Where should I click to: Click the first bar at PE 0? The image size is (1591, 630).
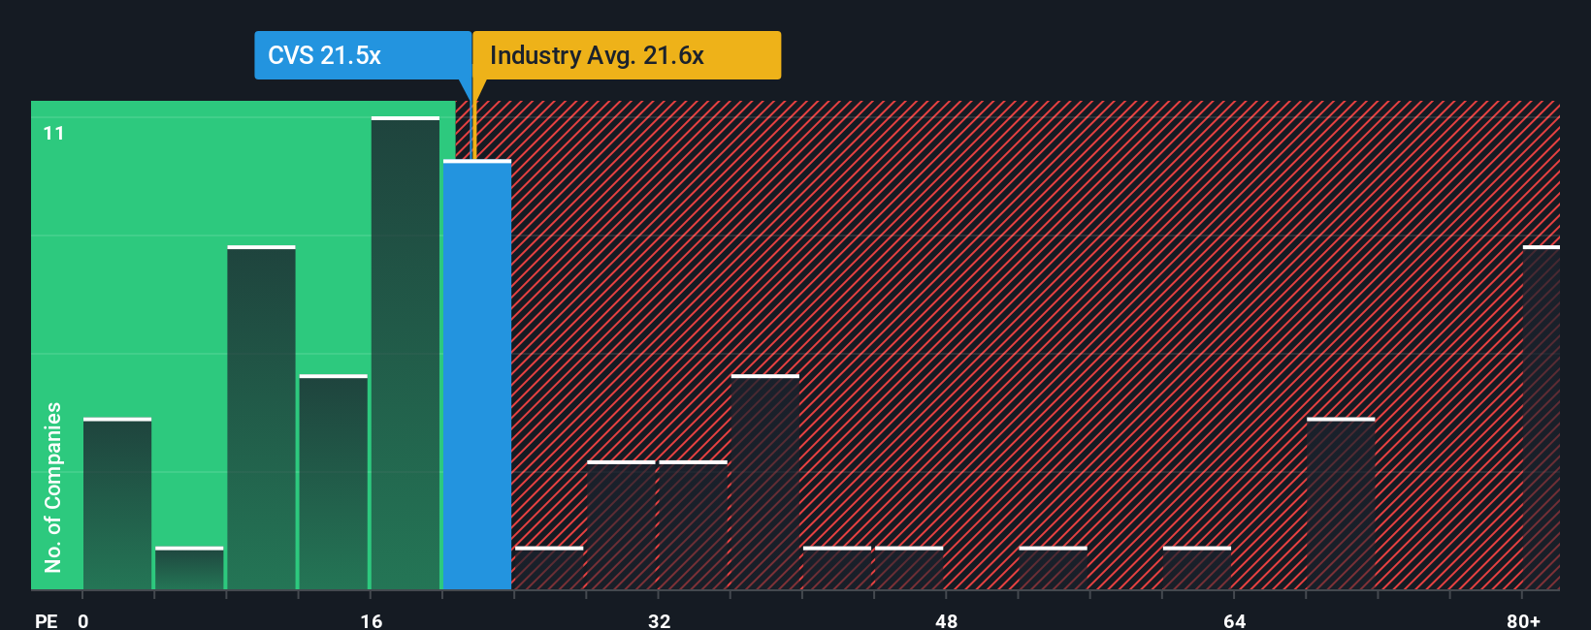pyautogui.click(x=117, y=504)
